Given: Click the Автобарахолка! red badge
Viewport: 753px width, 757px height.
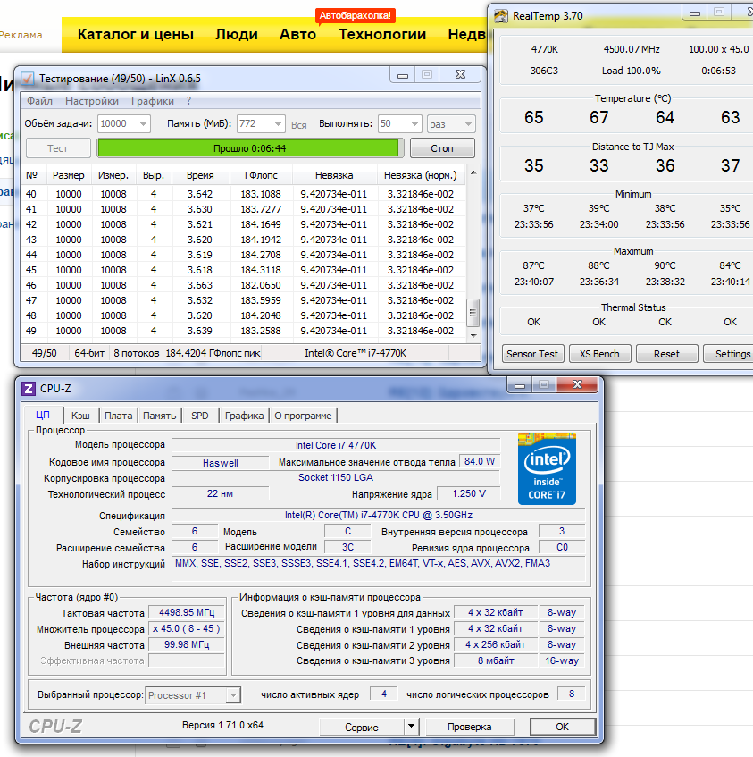Looking at the screenshot, I should pyautogui.click(x=355, y=15).
